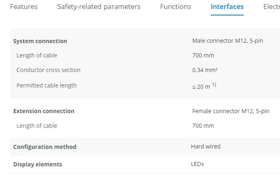Click Length of cable under Extension connection
The height and width of the screenshot is (177, 280).
(x=37, y=126)
